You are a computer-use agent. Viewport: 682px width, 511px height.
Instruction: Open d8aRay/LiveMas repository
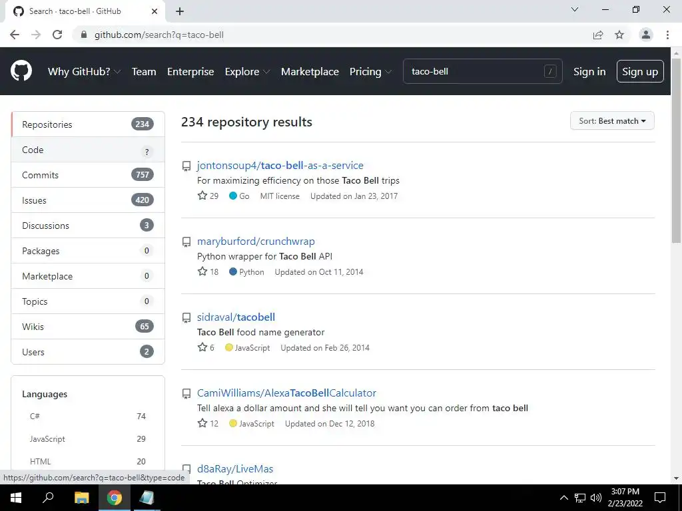click(235, 469)
